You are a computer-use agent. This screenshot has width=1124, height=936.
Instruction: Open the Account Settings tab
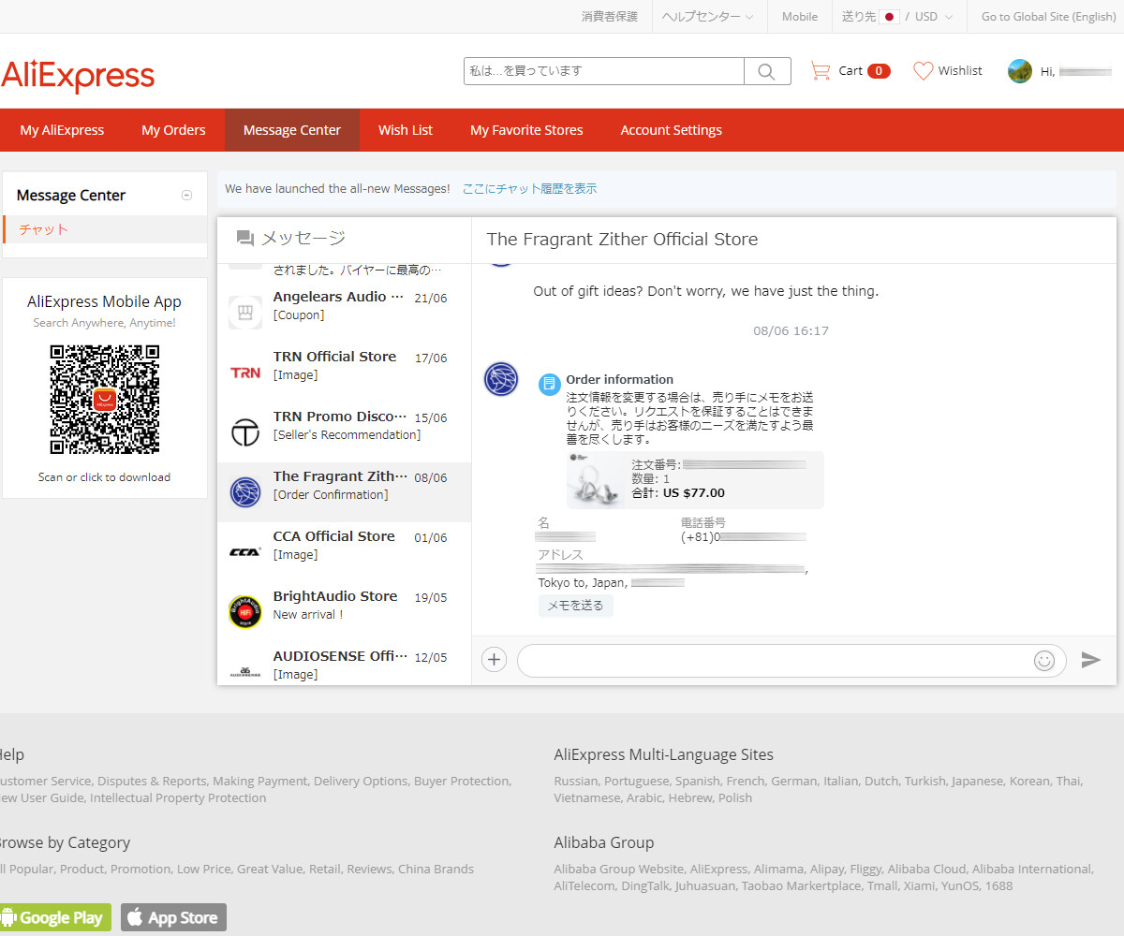pos(672,130)
